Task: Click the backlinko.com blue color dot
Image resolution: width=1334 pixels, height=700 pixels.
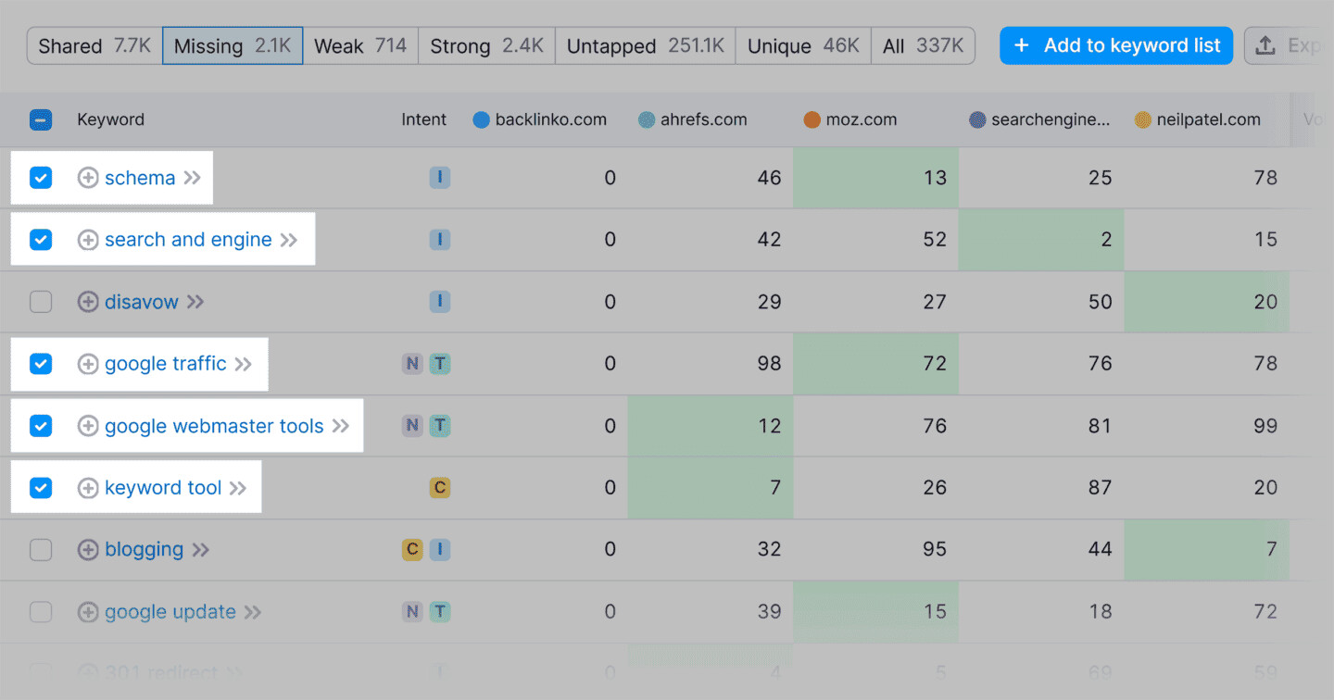Action: point(481,119)
